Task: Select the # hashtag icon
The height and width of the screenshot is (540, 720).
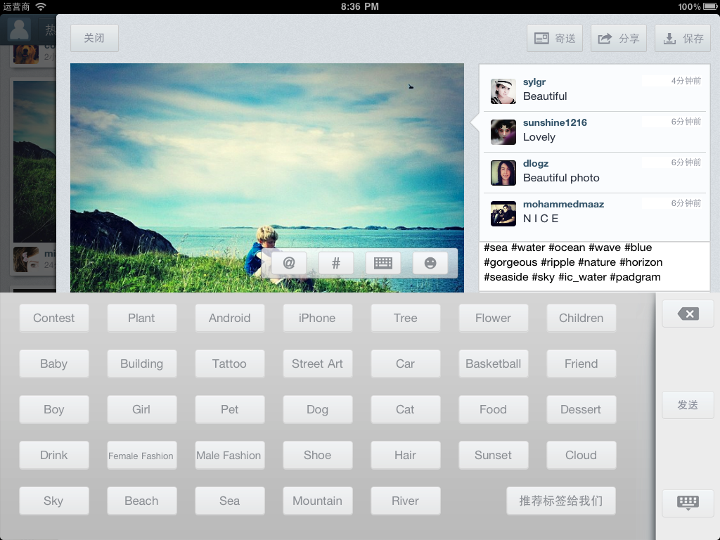Action: [x=335, y=262]
